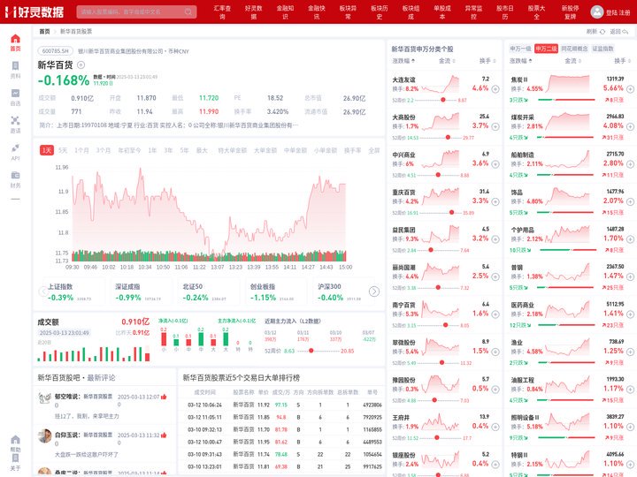
Task: Like 白仰玉说 comment thumbs-up icon
Action: coord(164,435)
